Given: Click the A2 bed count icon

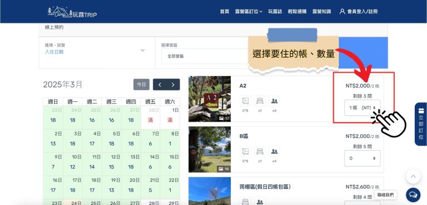Looking at the screenshot, I should (260, 101).
